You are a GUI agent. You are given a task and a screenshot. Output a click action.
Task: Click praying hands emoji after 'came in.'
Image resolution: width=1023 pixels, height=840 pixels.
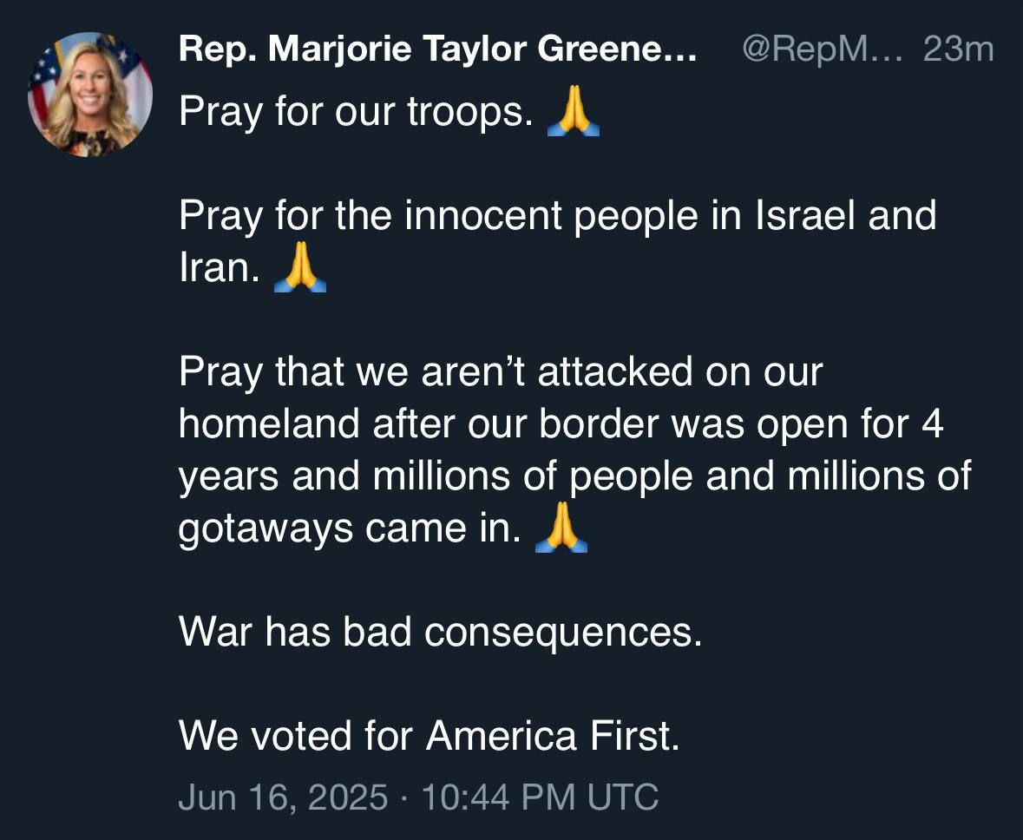click(561, 528)
